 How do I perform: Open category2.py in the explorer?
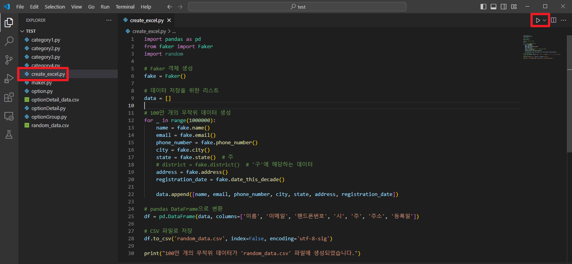point(68,48)
